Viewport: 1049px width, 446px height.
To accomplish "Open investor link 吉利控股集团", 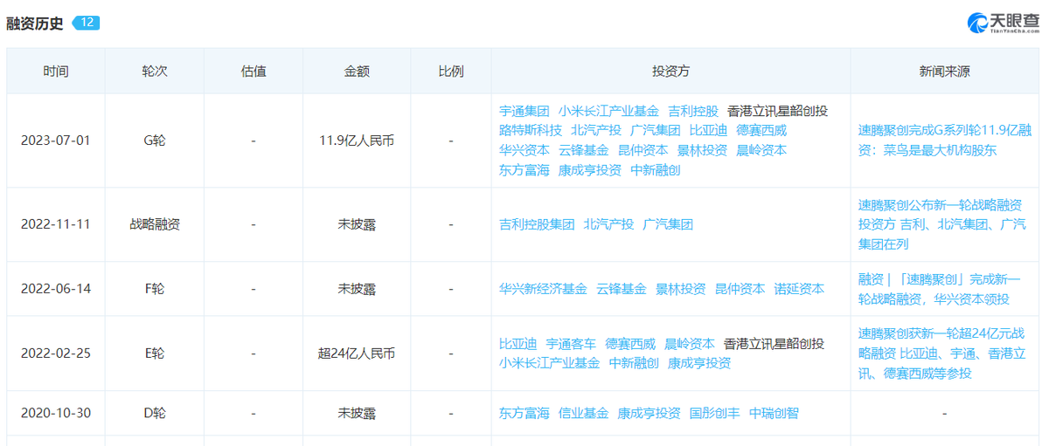I will [x=537, y=224].
